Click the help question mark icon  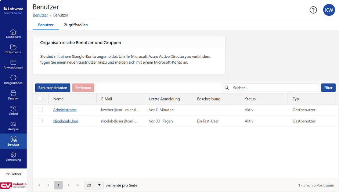tap(313, 10)
